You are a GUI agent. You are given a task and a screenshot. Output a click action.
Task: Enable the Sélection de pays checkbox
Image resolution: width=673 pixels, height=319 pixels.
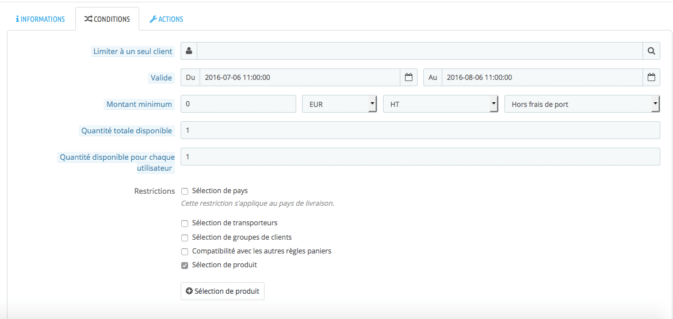(185, 191)
